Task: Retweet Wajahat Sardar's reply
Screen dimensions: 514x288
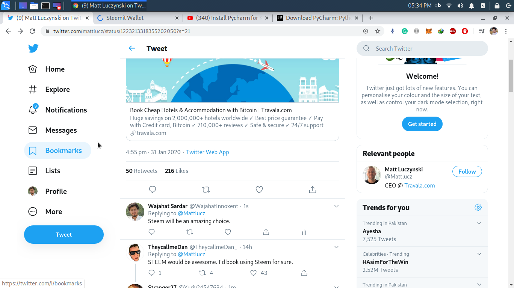Action: tap(190, 232)
